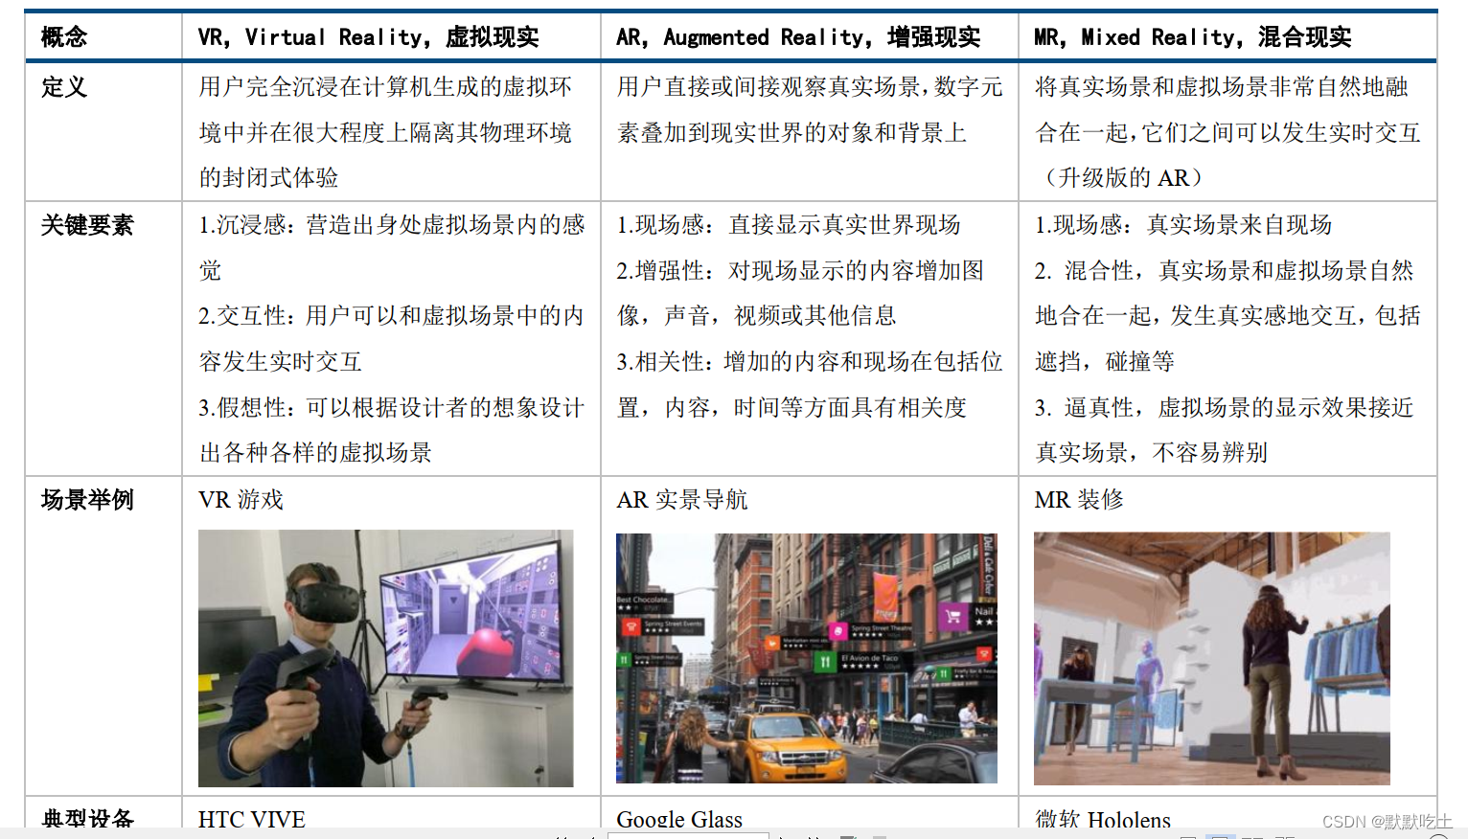This screenshot has width=1468, height=839.
Task: Select the highlighted blue view layout icon
Action: pos(1220,836)
